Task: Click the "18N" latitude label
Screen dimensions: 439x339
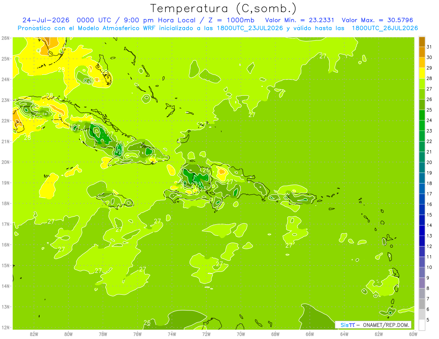Action: [x=5, y=203]
